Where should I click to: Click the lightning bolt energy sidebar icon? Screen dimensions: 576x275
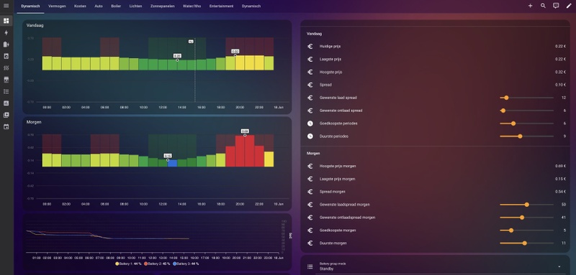click(6, 32)
